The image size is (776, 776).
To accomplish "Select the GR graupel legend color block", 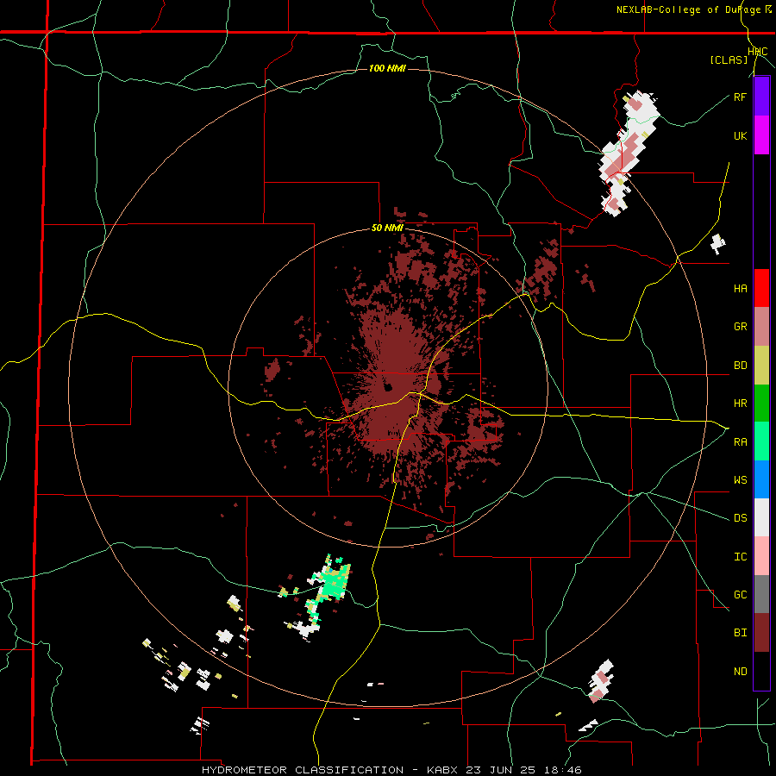I will 761,327.
